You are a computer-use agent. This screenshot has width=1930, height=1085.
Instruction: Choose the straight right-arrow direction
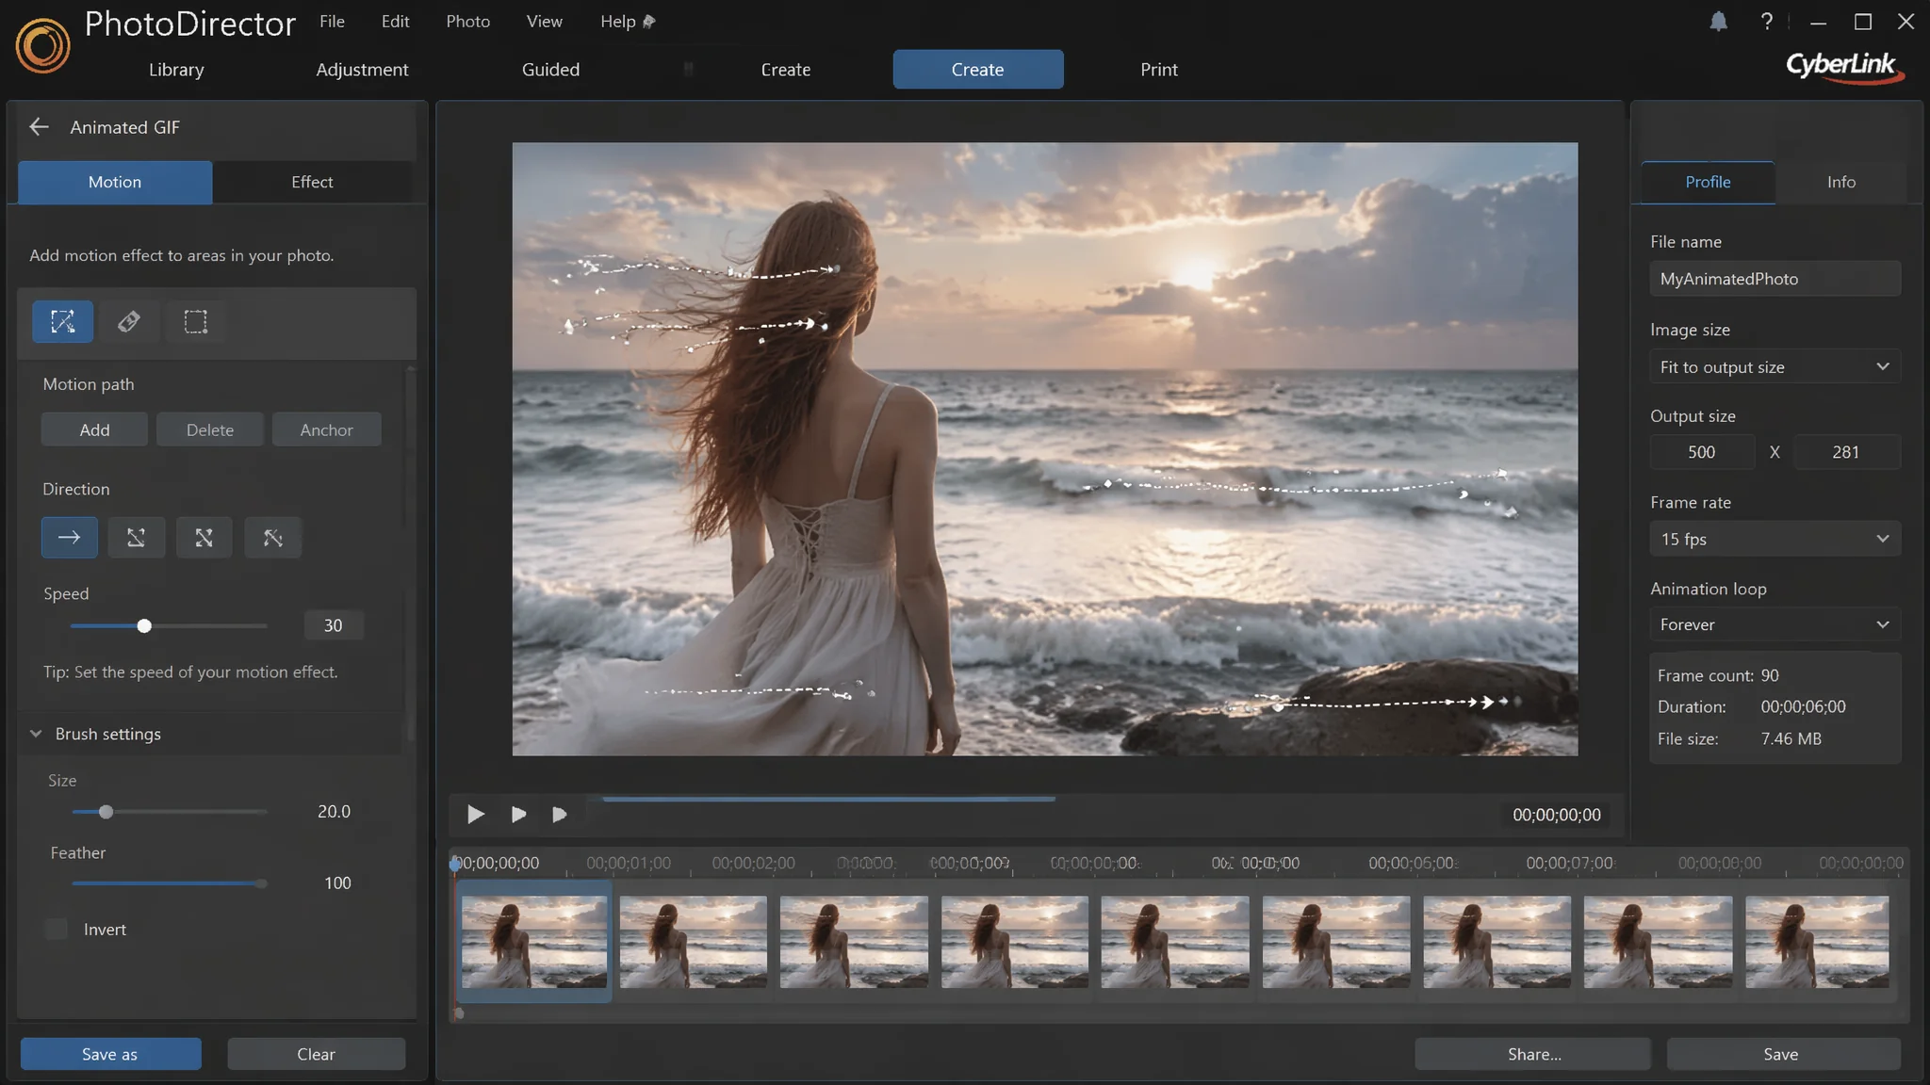tap(69, 538)
